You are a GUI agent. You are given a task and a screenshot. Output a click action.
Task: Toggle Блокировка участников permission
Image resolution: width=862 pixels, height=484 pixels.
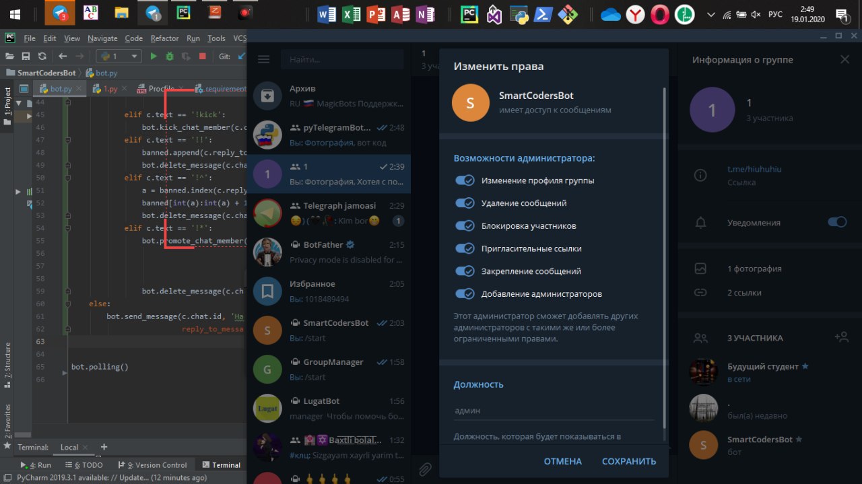click(465, 226)
